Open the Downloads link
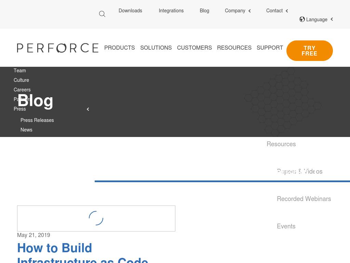 pyautogui.click(x=130, y=11)
